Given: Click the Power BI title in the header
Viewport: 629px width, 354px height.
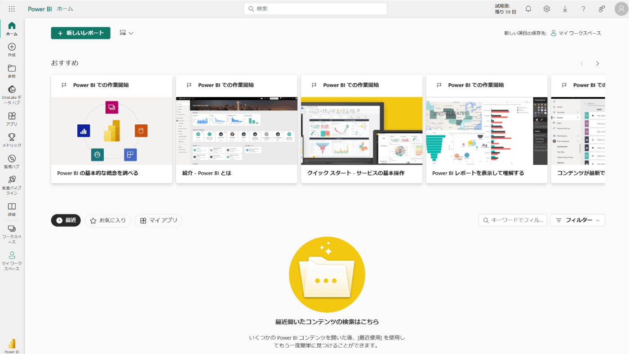Looking at the screenshot, I should [40, 9].
